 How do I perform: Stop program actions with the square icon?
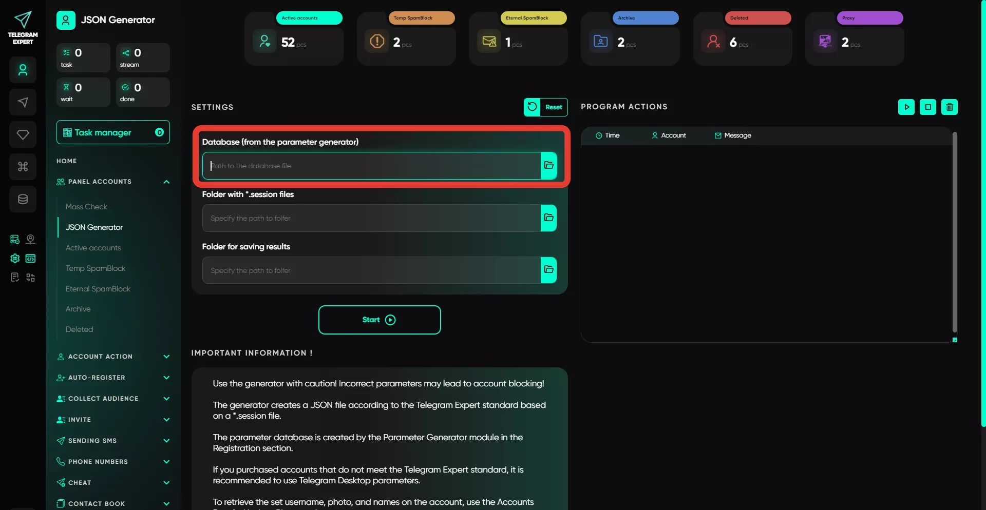pos(928,107)
